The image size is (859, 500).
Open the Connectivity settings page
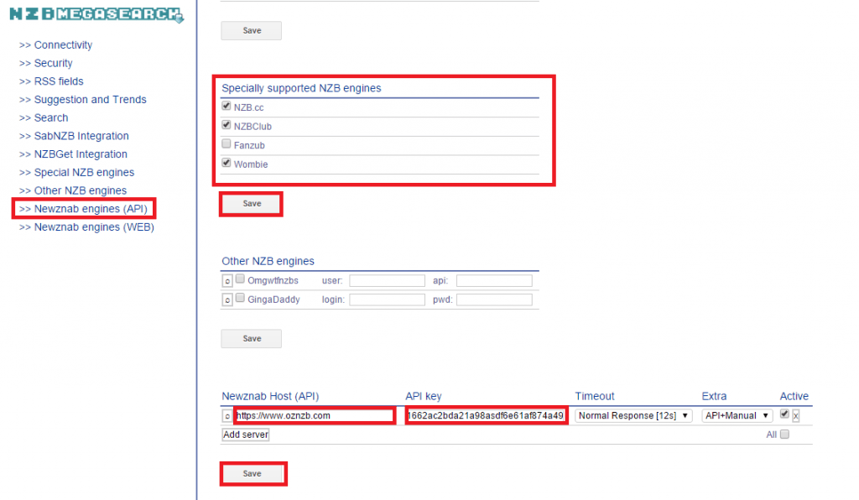[x=55, y=44]
